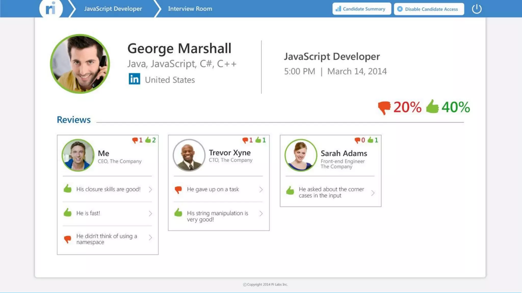Expand string manipulation review chevron

[261, 214]
